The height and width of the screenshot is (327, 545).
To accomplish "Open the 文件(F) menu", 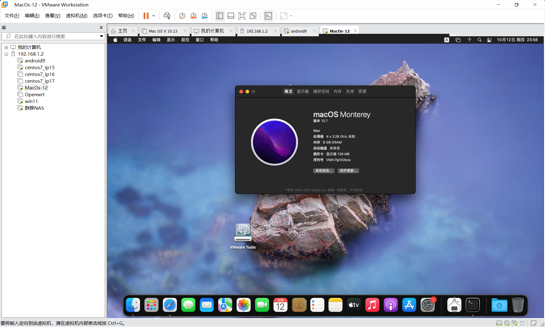I will coord(12,16).
